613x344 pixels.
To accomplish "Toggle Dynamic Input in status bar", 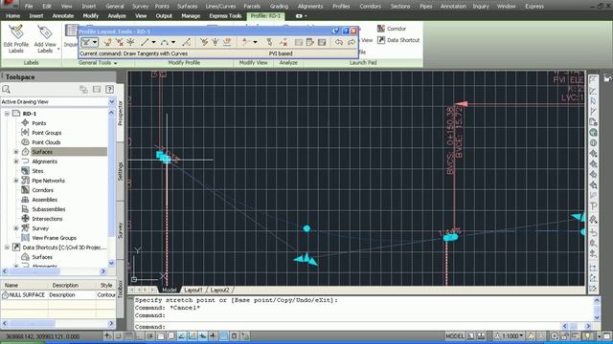I will click(x=203, y=335).
